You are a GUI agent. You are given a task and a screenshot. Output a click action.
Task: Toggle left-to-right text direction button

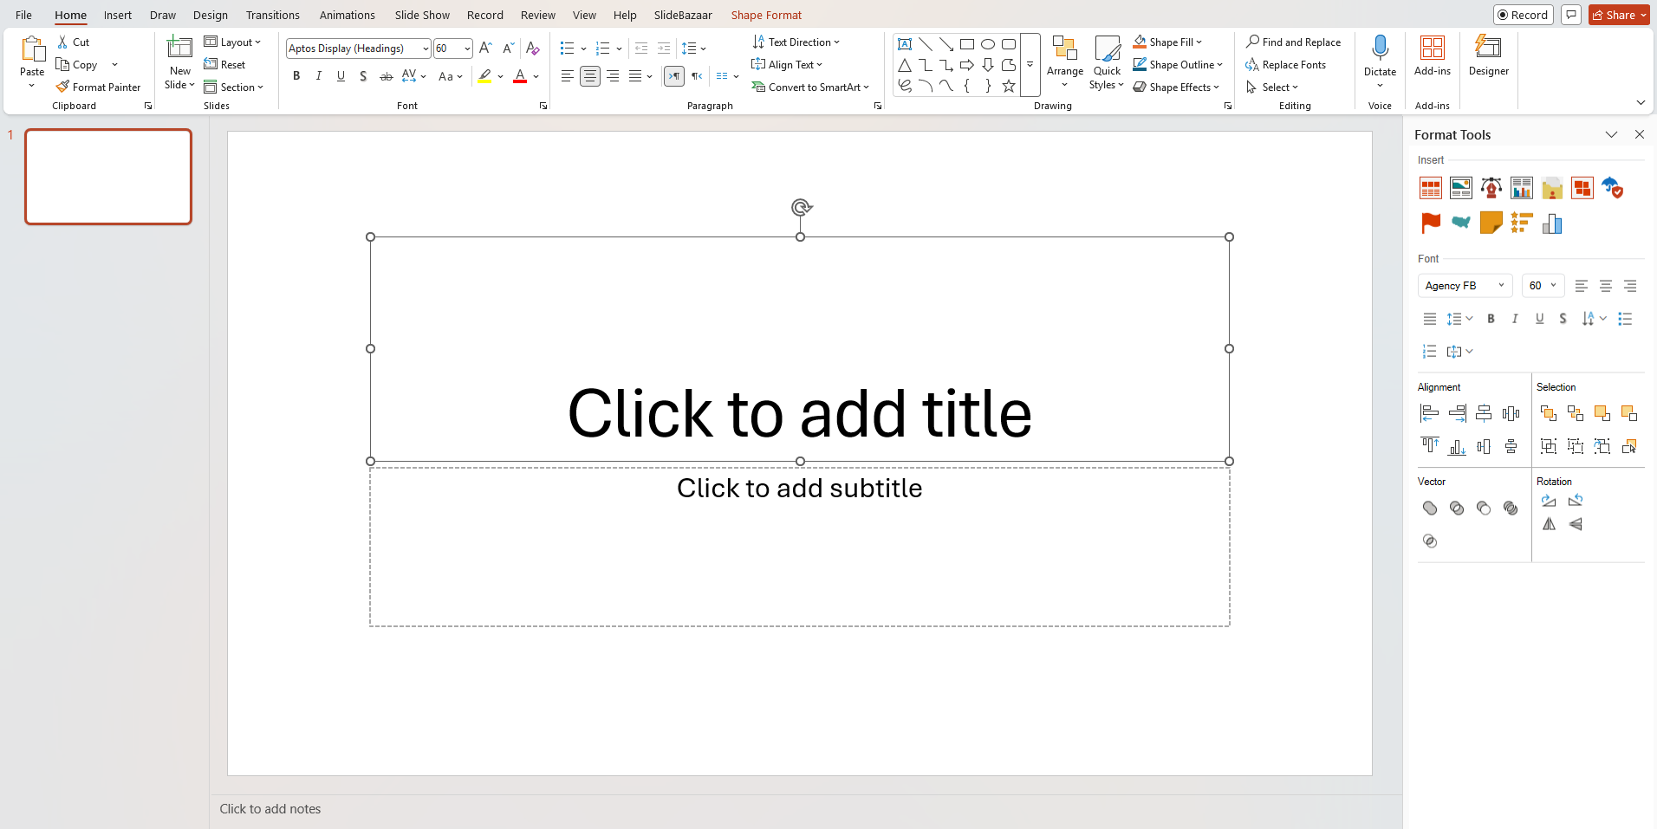click(674, 76)
